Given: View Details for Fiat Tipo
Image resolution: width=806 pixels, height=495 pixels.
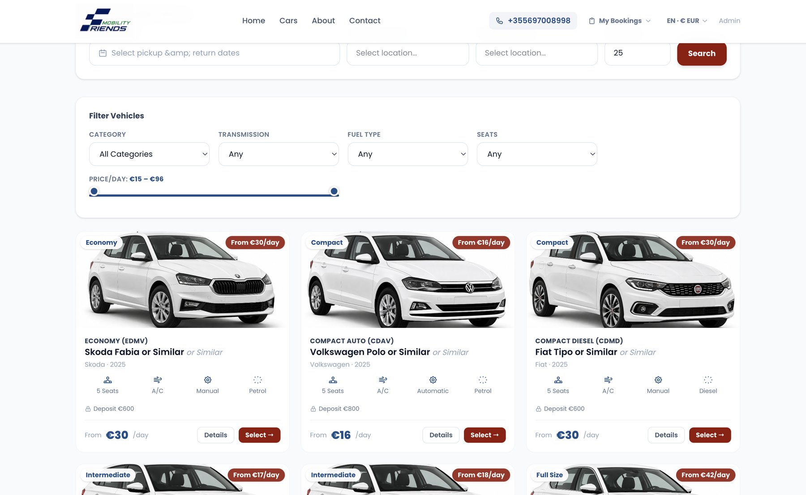Looking at the screenshot, I should coord(666,435).
